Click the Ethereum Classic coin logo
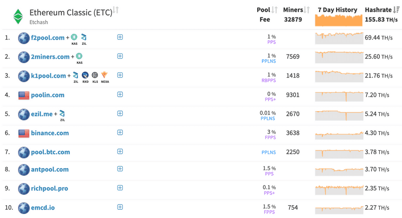The image size is (402, 218). (18, 16)
